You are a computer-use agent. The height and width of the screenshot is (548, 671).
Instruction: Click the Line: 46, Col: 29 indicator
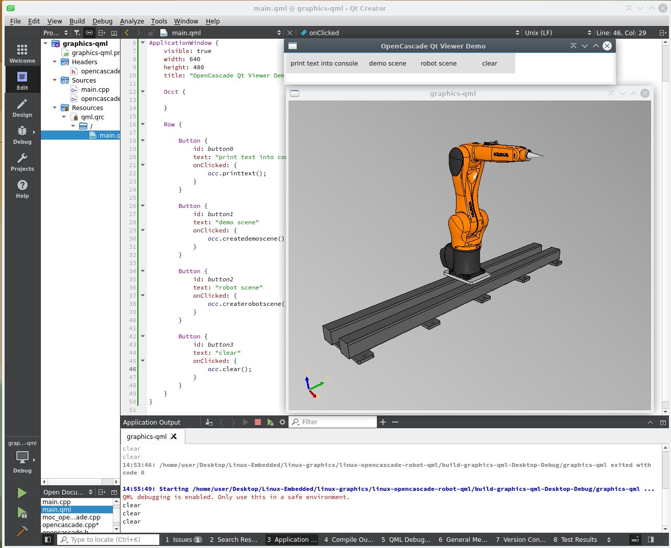click(621, 33)
